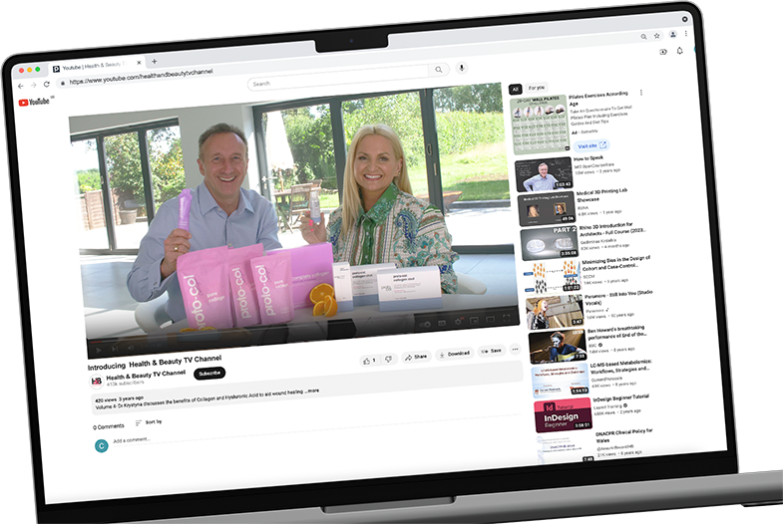Screen dimensions: 783x524
Task: Click the YouTube logo
Action: coord(35,102)
